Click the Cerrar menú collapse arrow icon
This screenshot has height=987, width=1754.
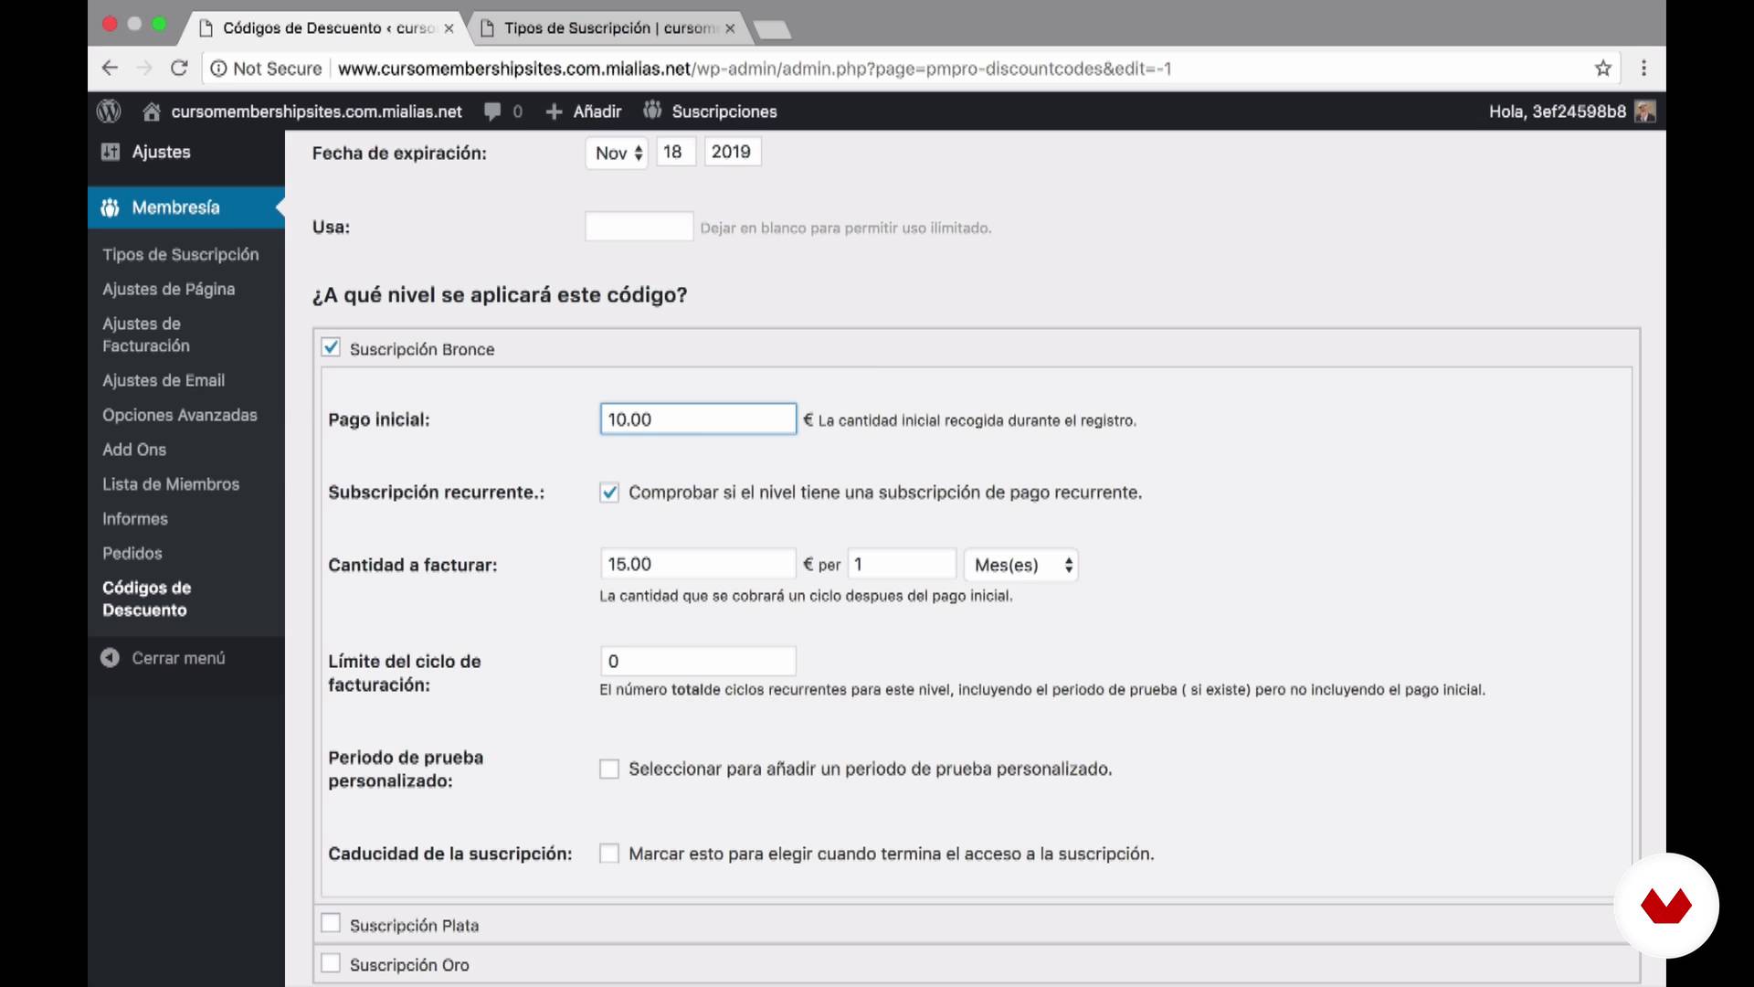[x=110, y=658]
